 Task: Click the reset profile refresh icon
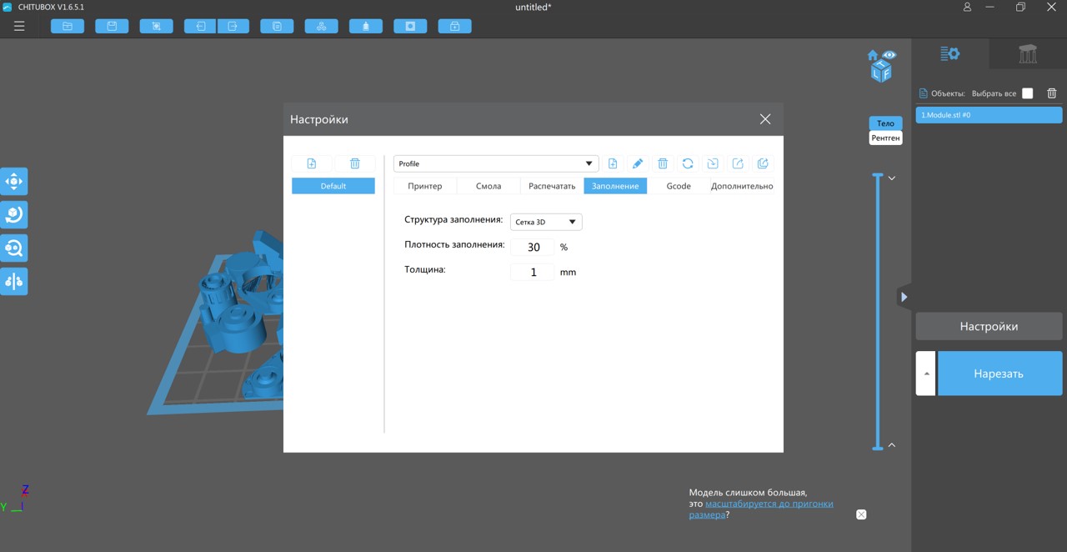688,164
